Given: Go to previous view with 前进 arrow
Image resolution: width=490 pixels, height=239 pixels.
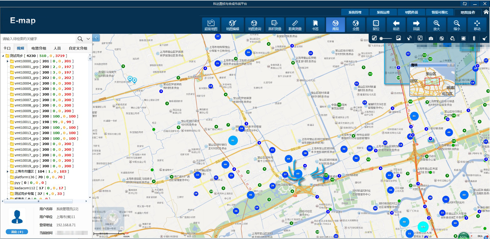Looking at the screenshot, I should 396,25.
